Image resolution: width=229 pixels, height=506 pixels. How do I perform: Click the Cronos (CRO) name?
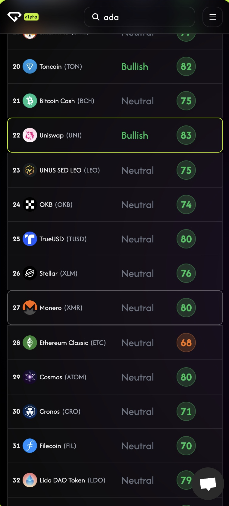(60, 412)
